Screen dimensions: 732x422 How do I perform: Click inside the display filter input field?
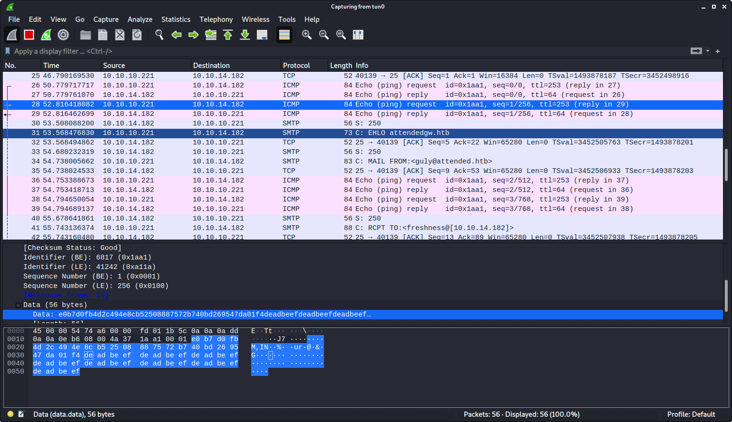(190, 51)
